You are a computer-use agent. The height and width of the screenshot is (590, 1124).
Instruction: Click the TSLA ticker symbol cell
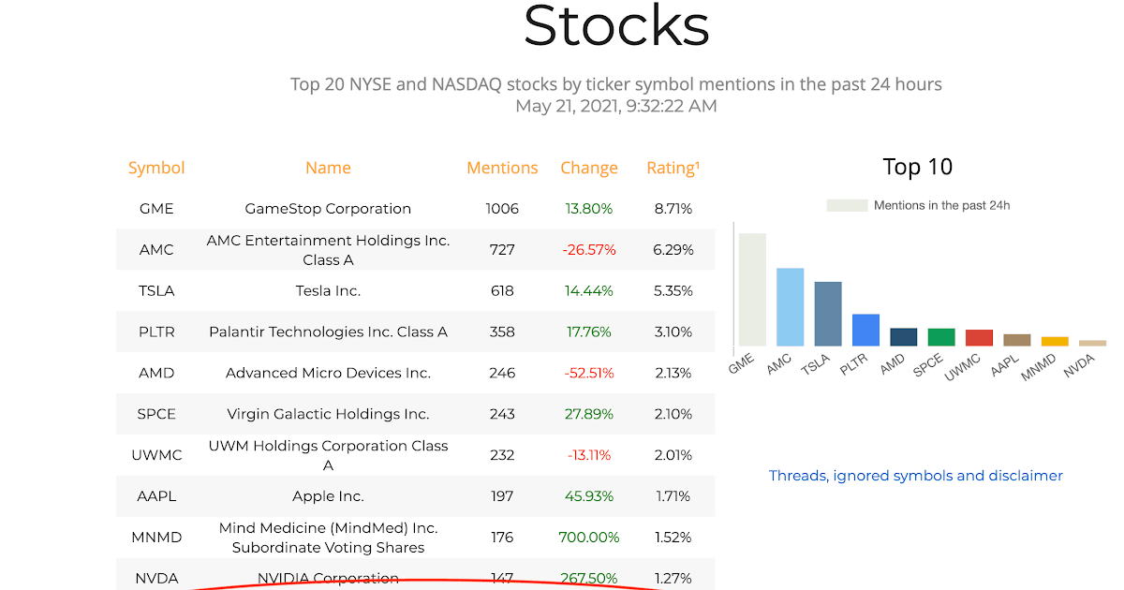156,291
